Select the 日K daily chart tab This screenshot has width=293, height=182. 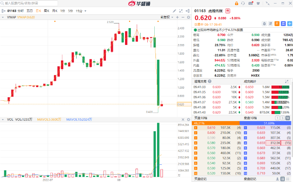point(39,11)
